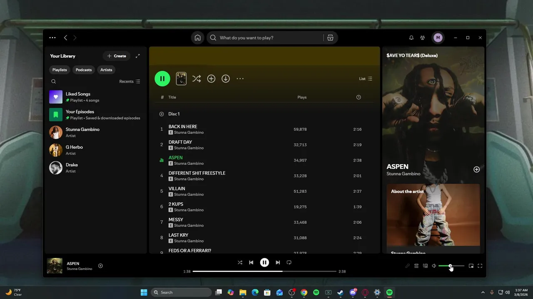
Task: Open the Queue panel
Action: 416,266
